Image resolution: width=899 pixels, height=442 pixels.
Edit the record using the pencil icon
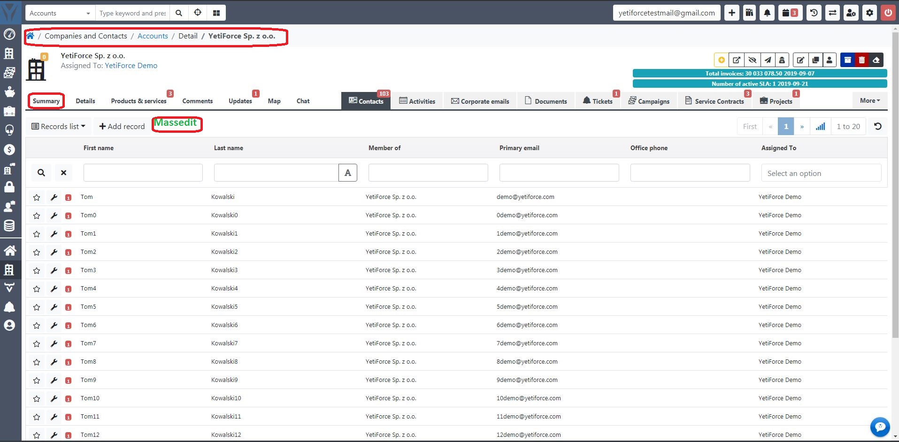pyautogui.click(x=800, y=60)
